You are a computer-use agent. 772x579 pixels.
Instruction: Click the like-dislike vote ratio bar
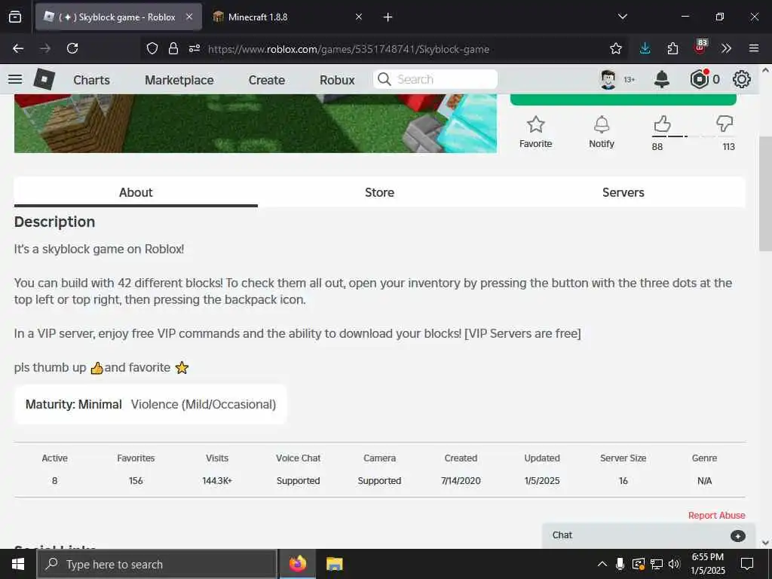(694, 136)
